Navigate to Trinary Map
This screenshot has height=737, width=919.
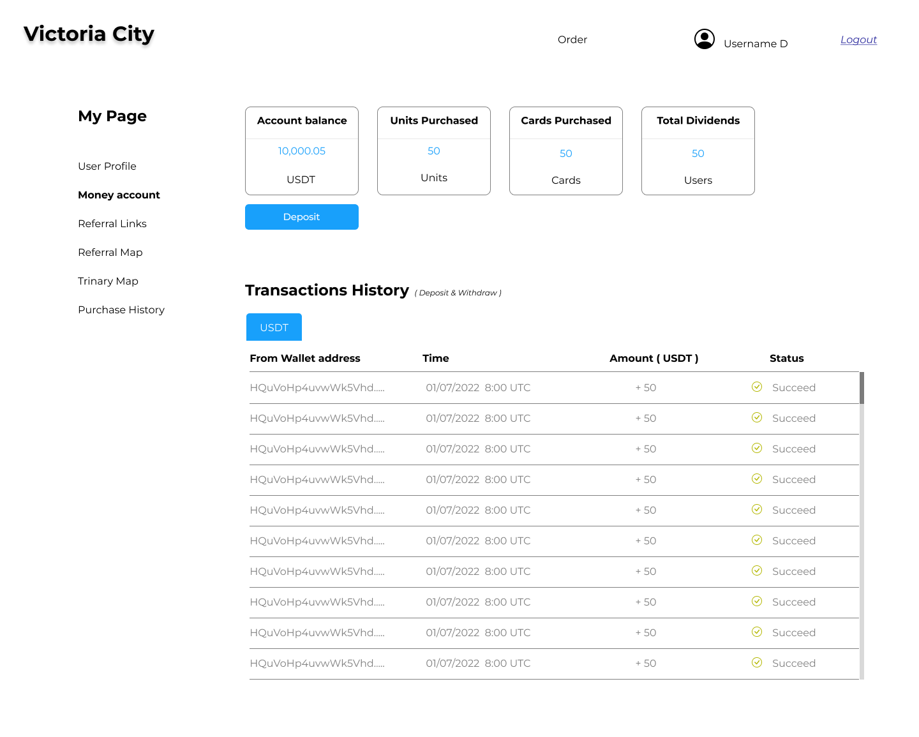(108, 281)
